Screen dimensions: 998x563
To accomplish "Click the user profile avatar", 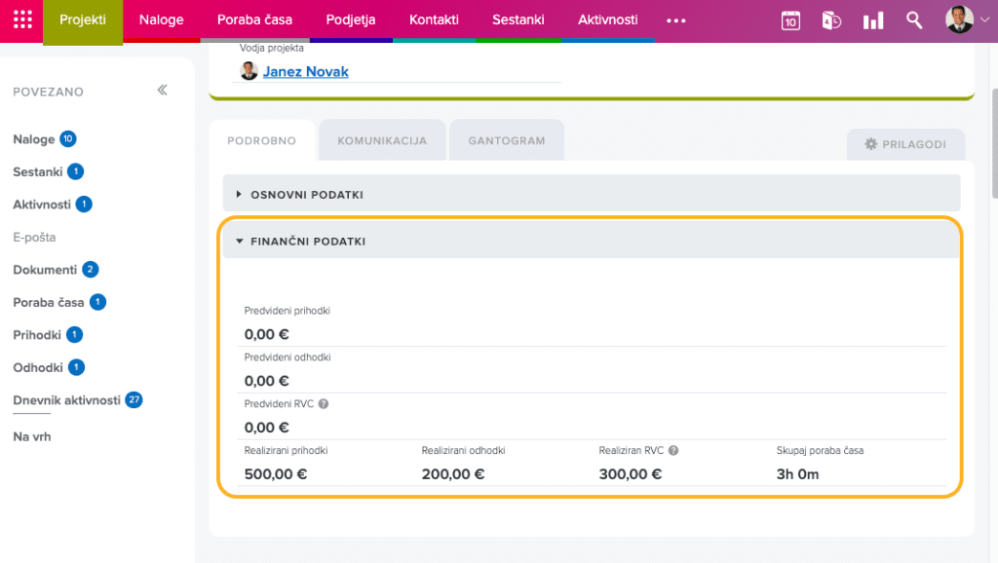I will (x=959, y=20).
